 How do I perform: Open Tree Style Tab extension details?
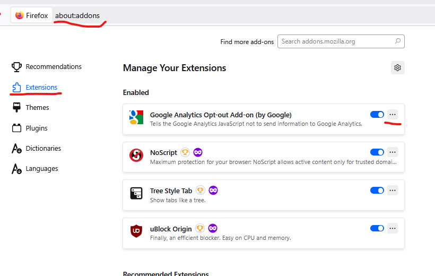(171, 191)
